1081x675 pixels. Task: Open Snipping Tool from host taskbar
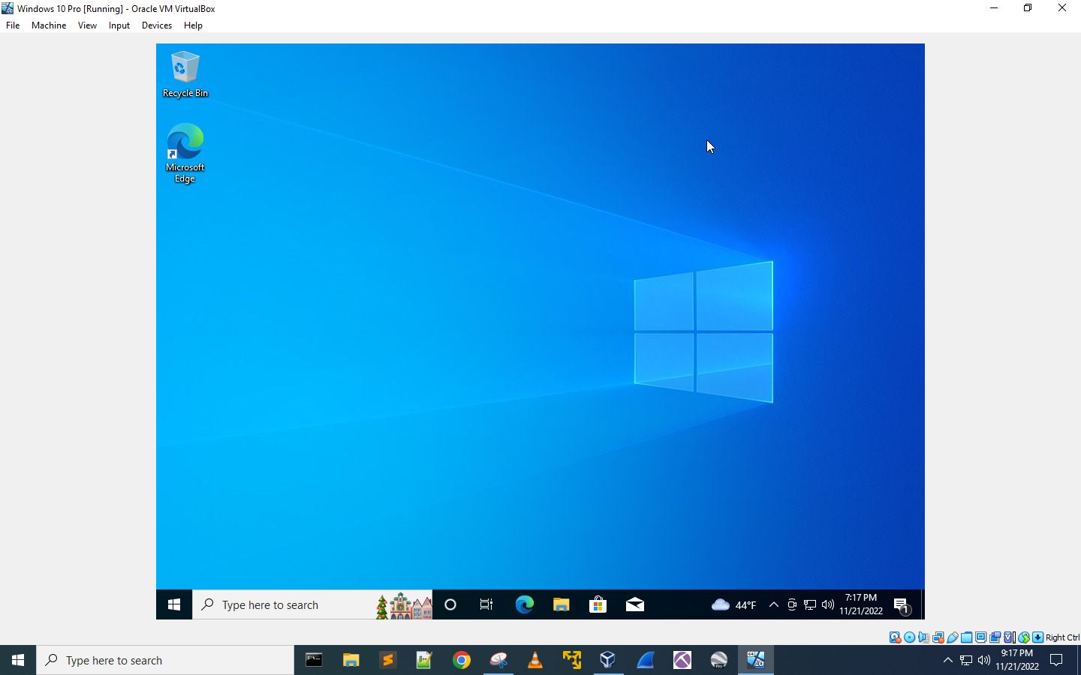tap(498, 660)
